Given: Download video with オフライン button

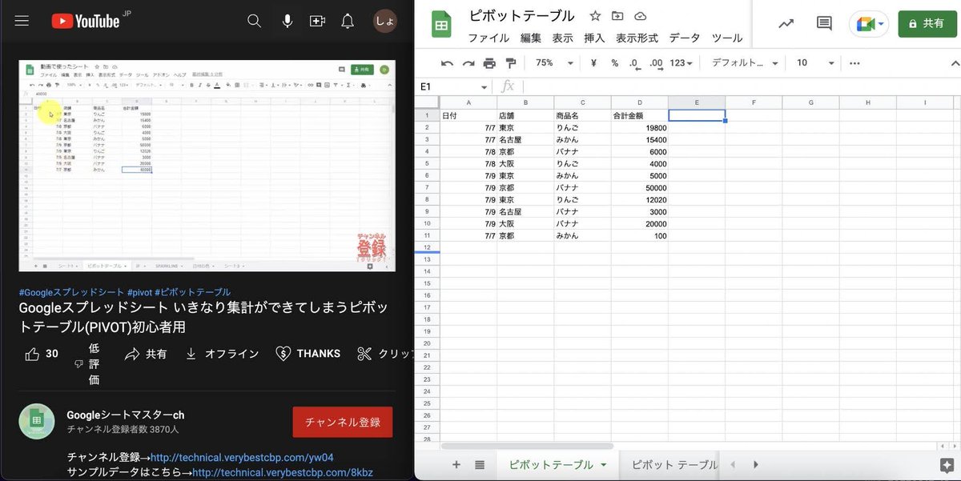Looking at the screenshot, I should (x=221, y=354).
